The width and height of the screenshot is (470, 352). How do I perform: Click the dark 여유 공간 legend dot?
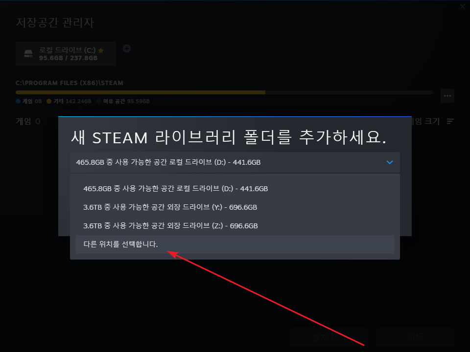(x=99, y=101)
